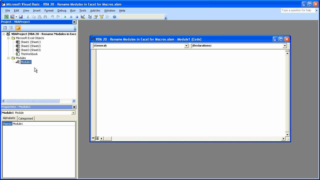Image resolution: width=320 pixels, height=180 pixels.
Task: Open the Insert object dropdown arrow
Action: 16,17
